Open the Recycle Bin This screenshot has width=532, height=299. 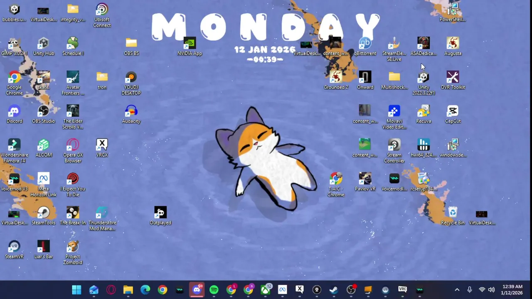[x=453, y=216]
